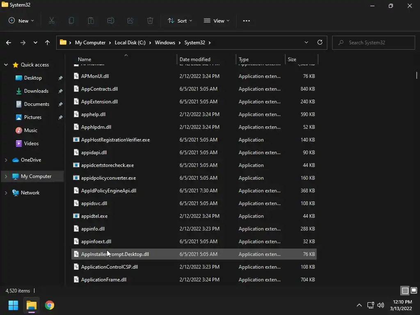Select the AppExtension.dll file
Viewport: 420px width, 315px height.
tap(194, 102)
